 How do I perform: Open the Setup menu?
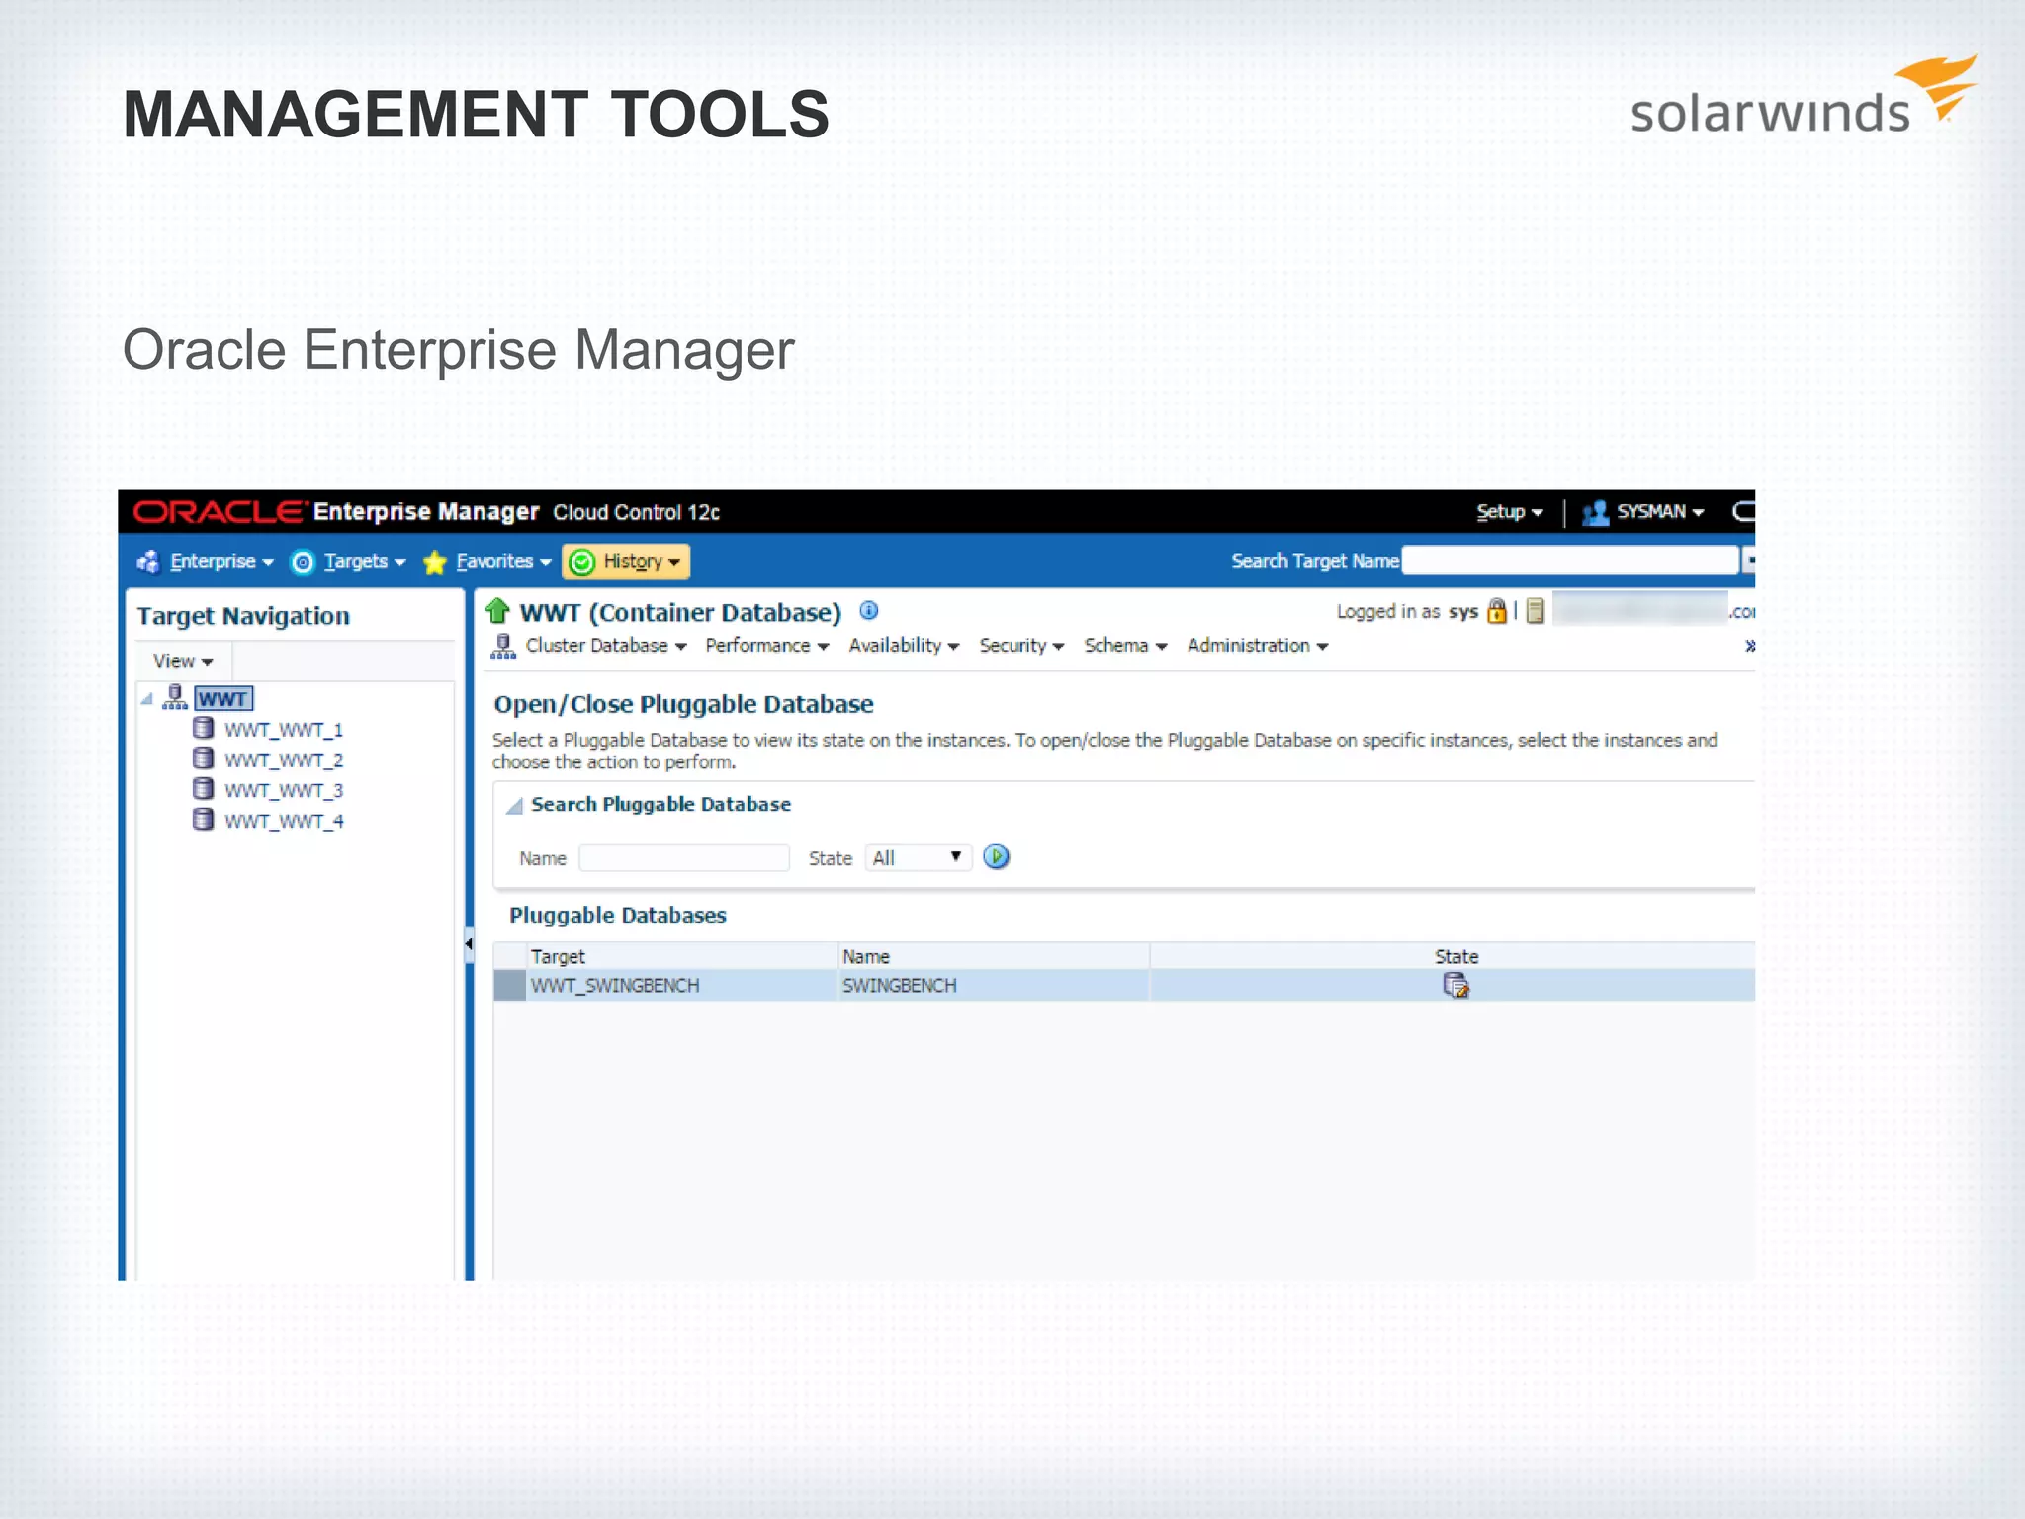tap(1509, 512)
